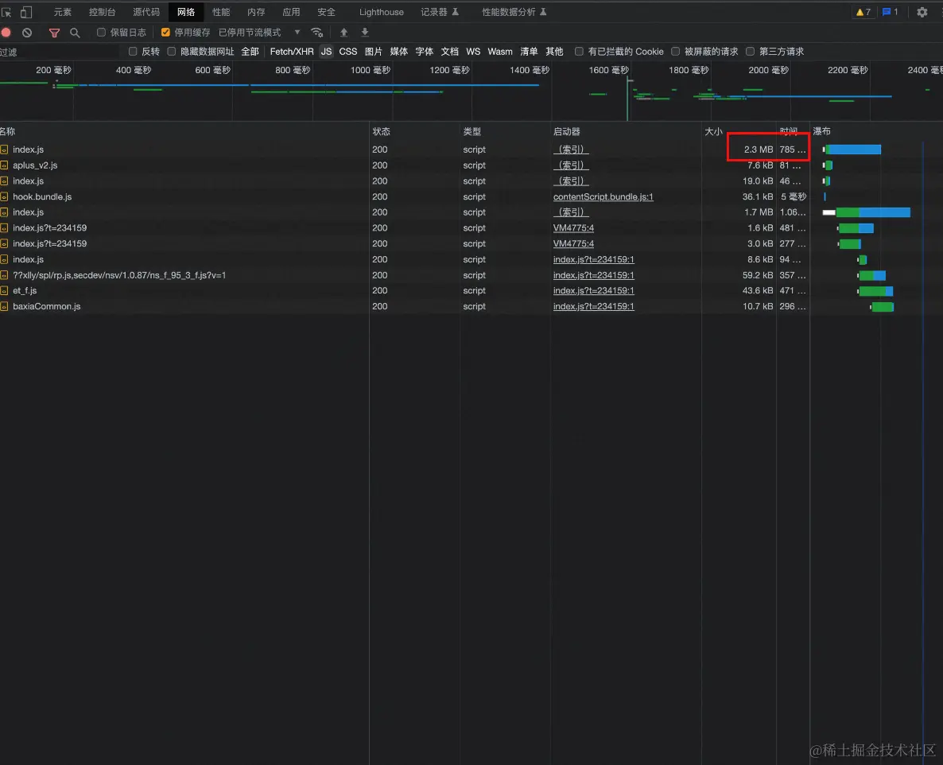Tick 有已拦截的 Cookie checkbox
The width and height of the screenshot is (943, 765).
pos(579,52)
